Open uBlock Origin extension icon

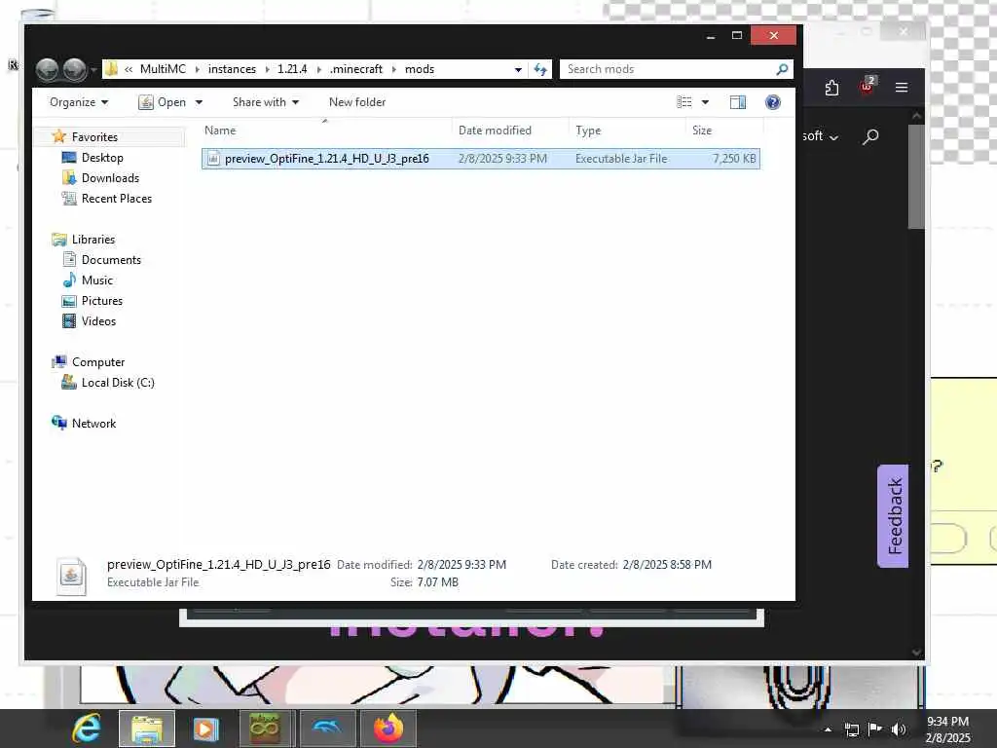[867, 87]
